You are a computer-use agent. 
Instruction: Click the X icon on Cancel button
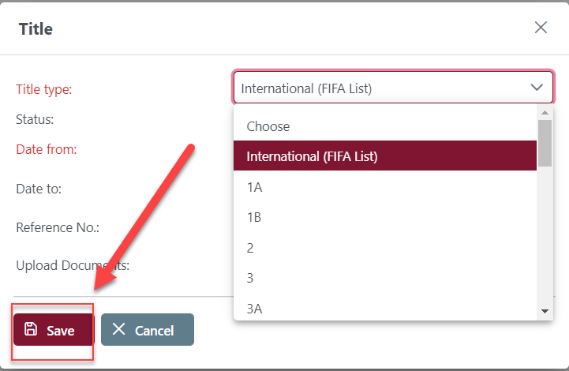[x=118, y=329]
